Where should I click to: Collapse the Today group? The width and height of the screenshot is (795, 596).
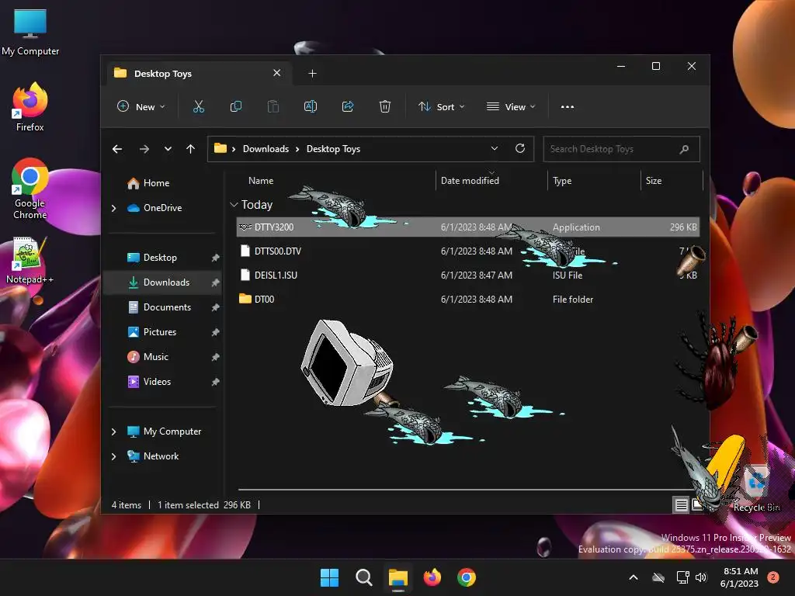click(x=234, y=205)
